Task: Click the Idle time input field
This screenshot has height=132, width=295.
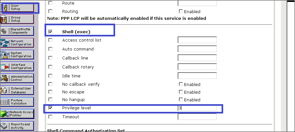Action: click(x=197, y=76)
